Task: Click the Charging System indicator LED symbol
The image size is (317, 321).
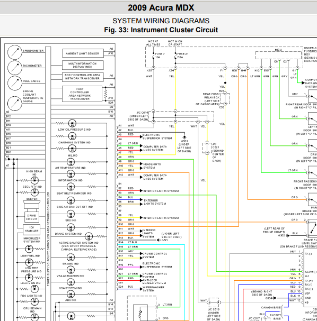Action: coord(72,136)
